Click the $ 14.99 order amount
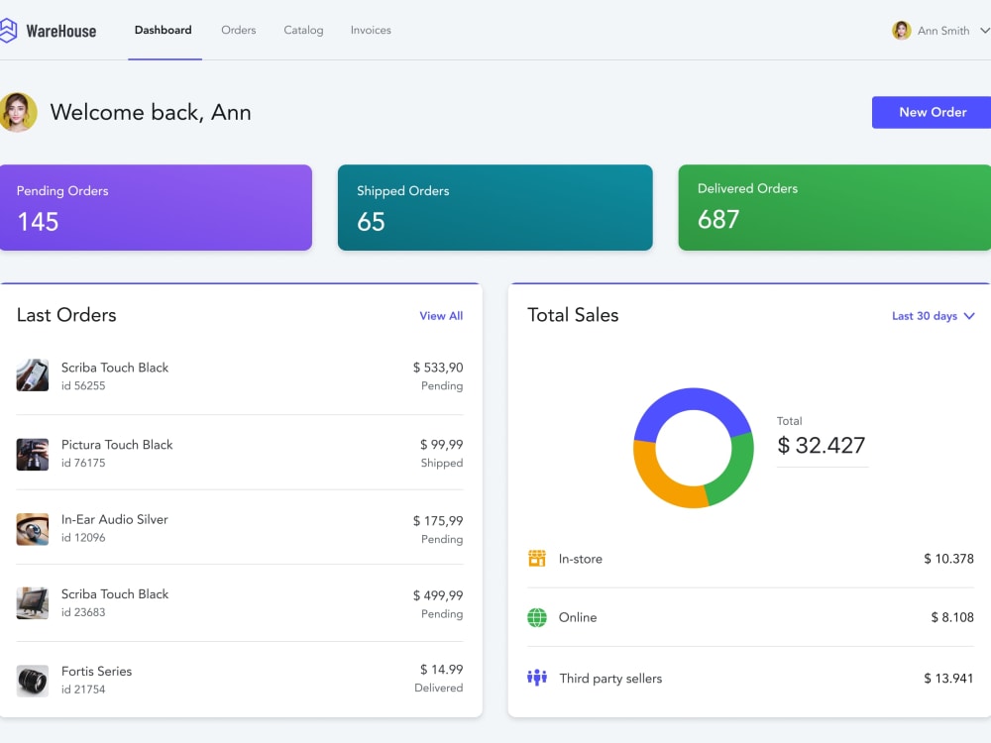This screenshot has width=991, height=743. tap(441, 669)
